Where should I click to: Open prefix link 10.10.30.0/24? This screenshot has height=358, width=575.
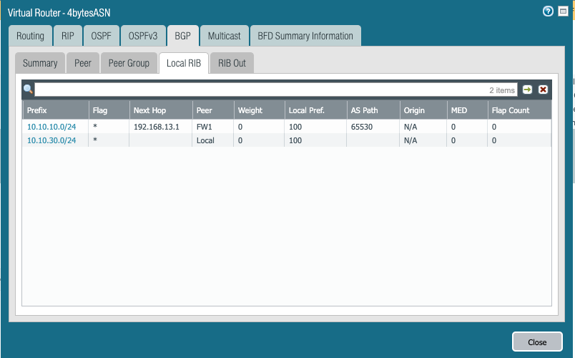point(51,140)
